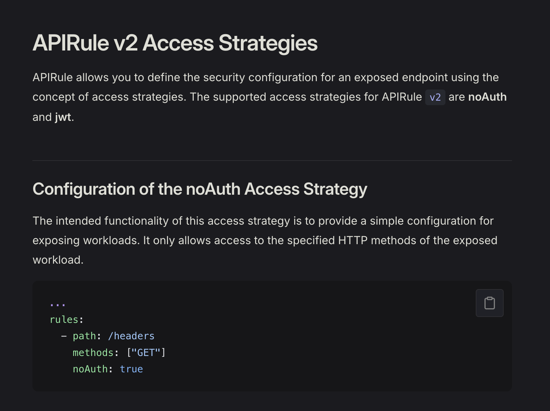Click the bold jwt word

(x=63, y=117)
